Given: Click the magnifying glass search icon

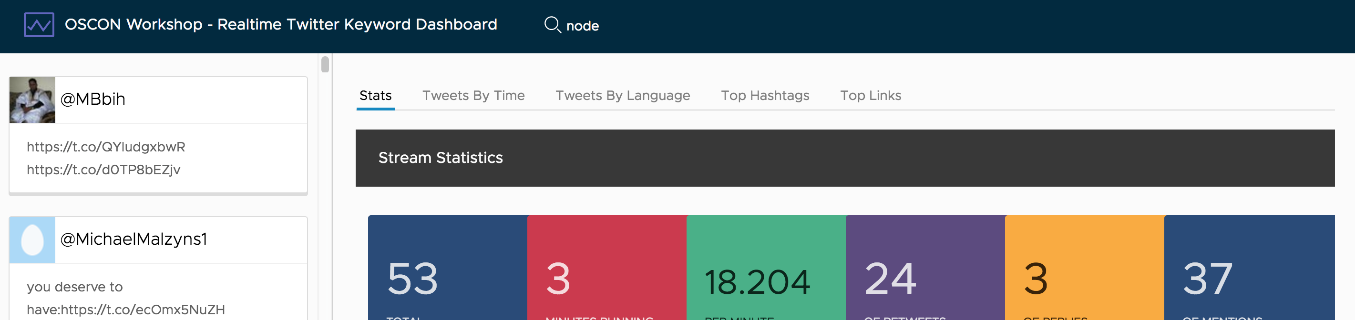Looking at the screenshot, I should click(x=552, y=25).
